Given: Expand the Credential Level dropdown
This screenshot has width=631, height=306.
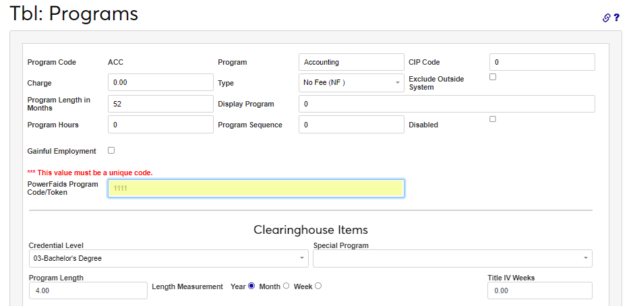Looking at the screenshot, I should [169, 258].
